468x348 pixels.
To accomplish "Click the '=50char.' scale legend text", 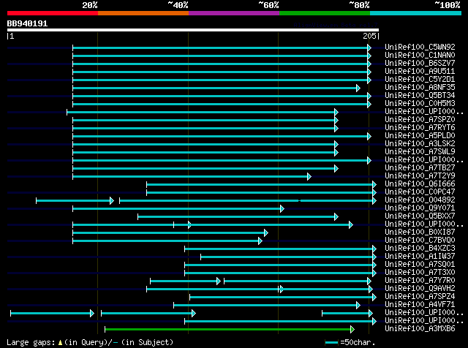I will (358, 342).
